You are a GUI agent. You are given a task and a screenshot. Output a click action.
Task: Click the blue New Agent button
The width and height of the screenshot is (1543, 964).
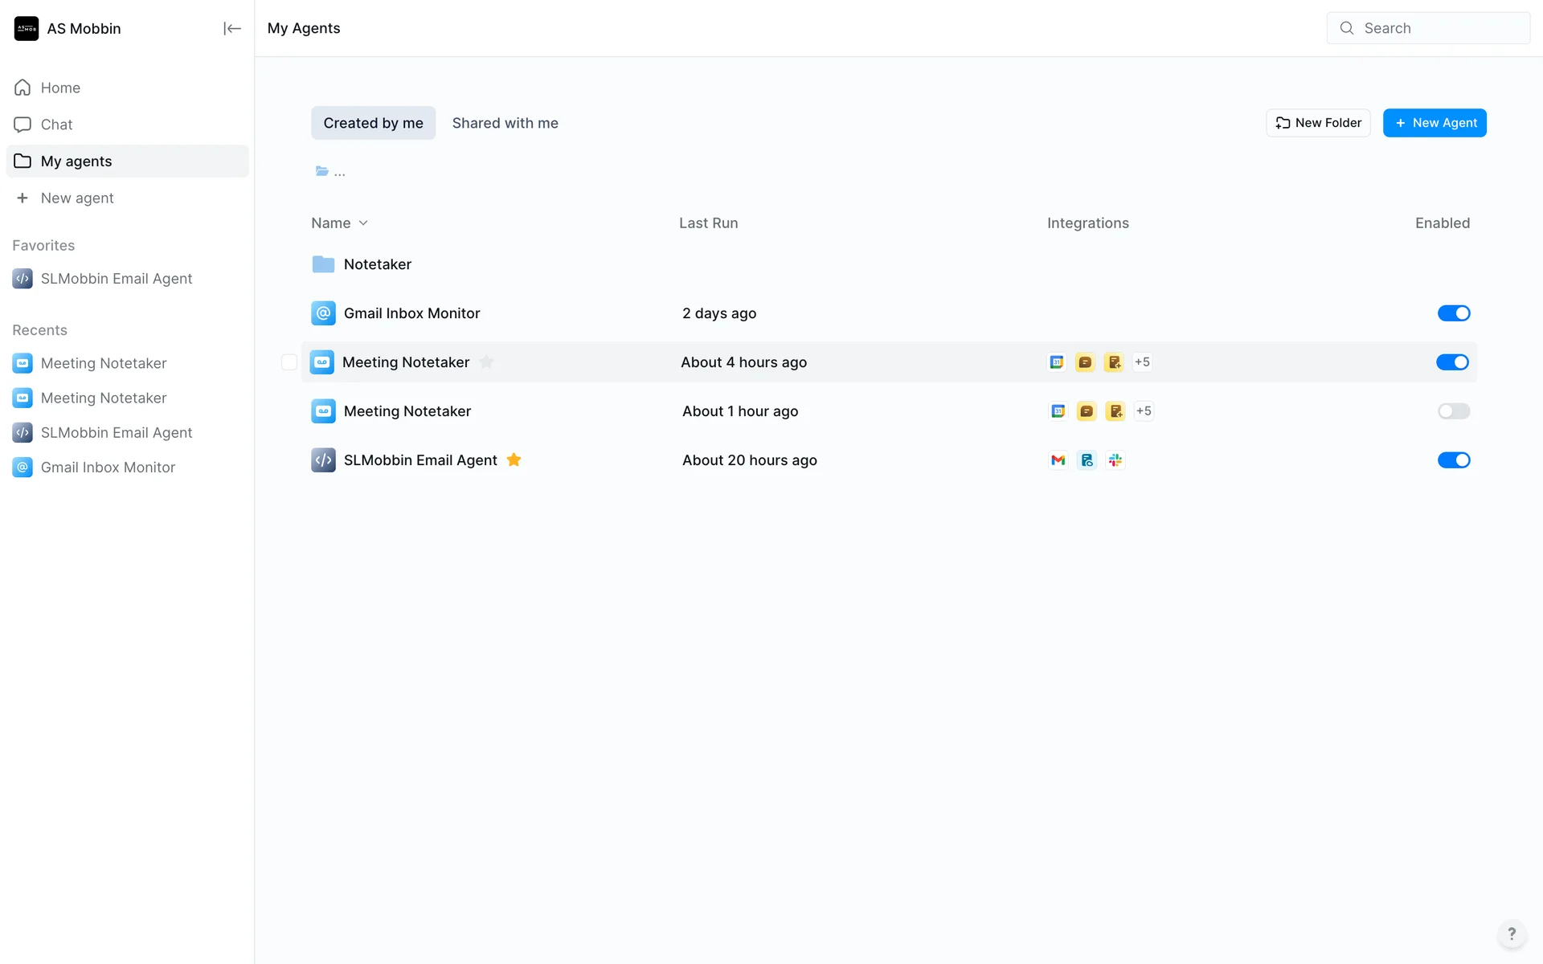[1435, 123]
